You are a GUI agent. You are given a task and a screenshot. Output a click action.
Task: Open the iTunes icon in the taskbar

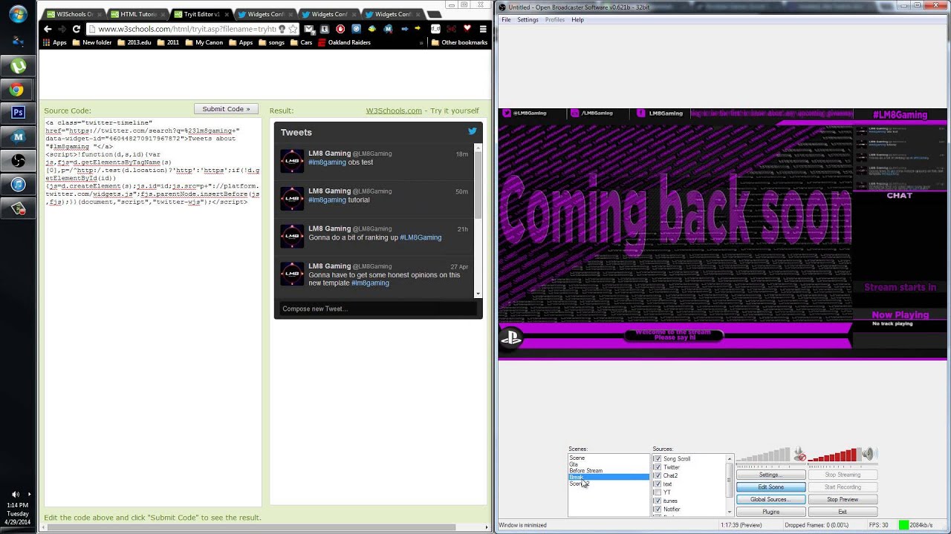tap(18, 184)
